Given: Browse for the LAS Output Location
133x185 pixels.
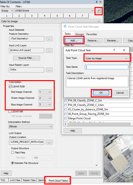Looking at the screenshot, I should tap(49, 142).
